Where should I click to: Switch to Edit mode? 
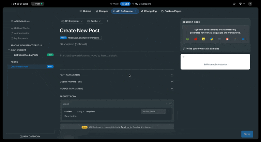(x=125, y=4)
